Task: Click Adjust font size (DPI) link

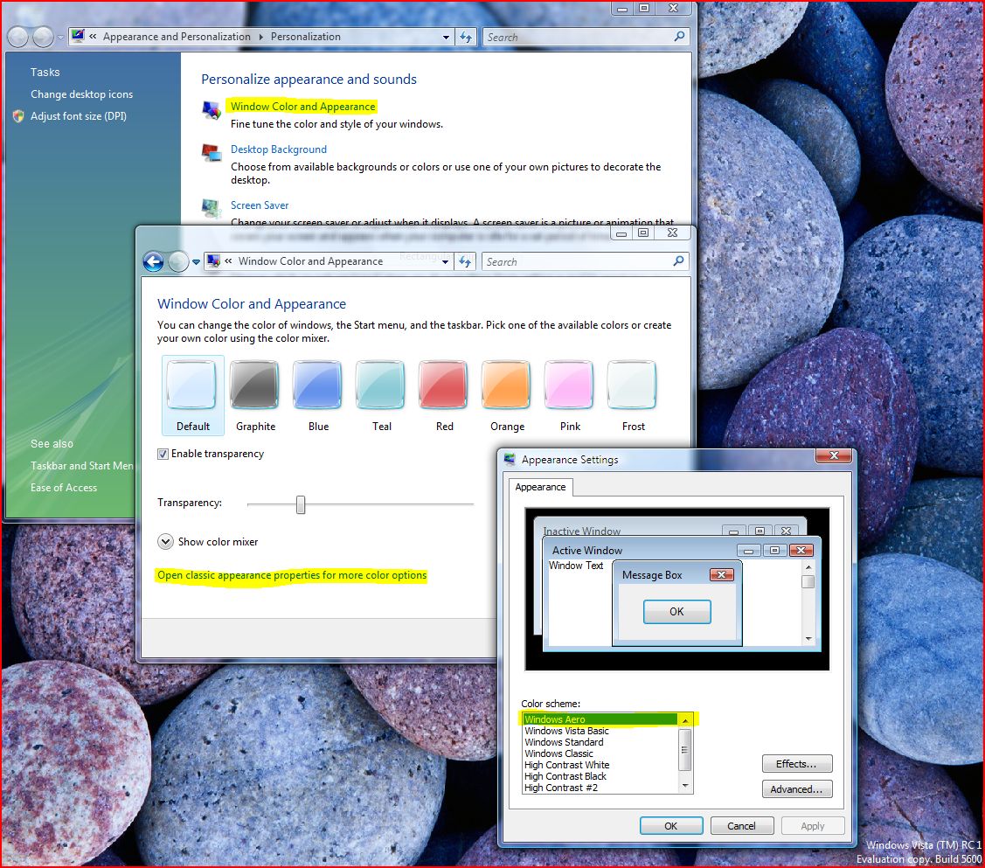Action: point(79,116)
